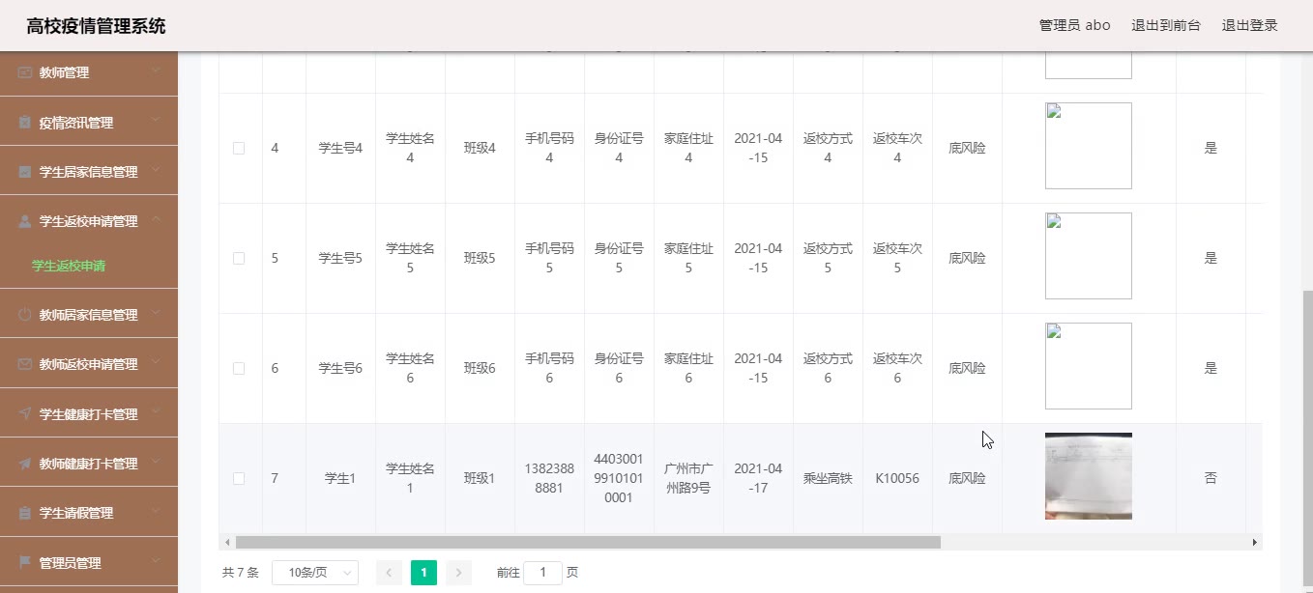
Task: Tick the checkbox for row 7 学生1
Action: (x=239, y=478)
